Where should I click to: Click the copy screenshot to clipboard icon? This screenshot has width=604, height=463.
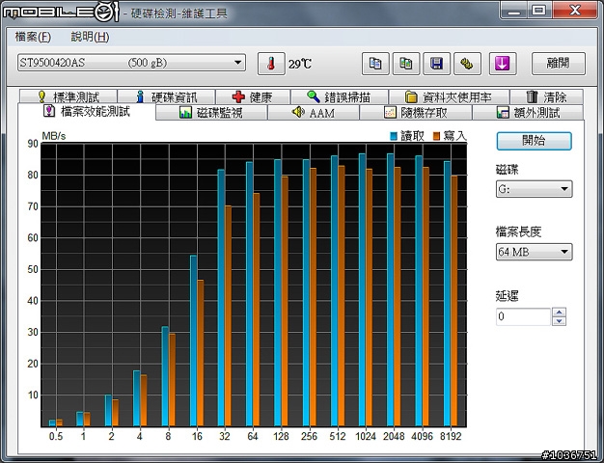(x=405, y=64)
